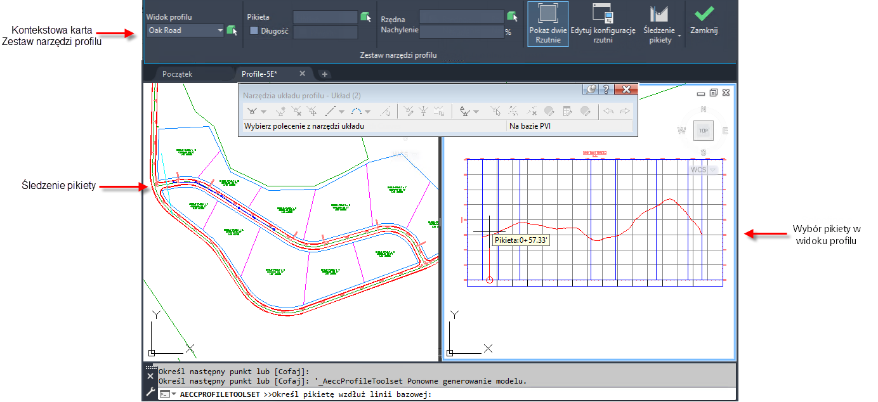
Task: Click the pick station icon beside Pikieta field
Action: [x=365, y=16]
